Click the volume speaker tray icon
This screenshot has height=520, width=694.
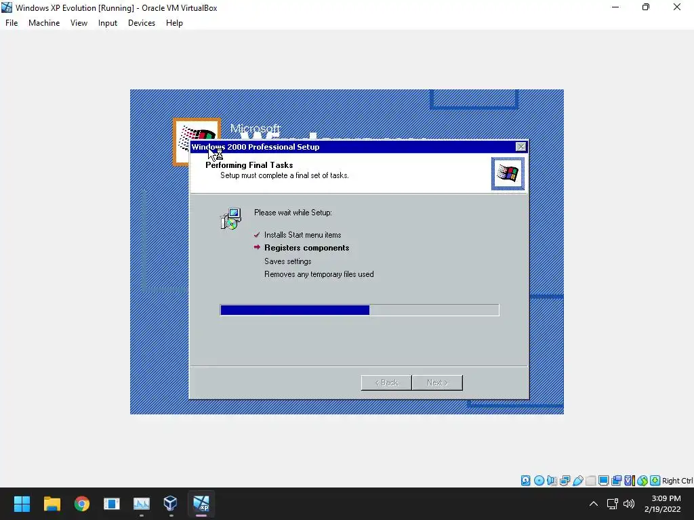[x=628, y=504]
